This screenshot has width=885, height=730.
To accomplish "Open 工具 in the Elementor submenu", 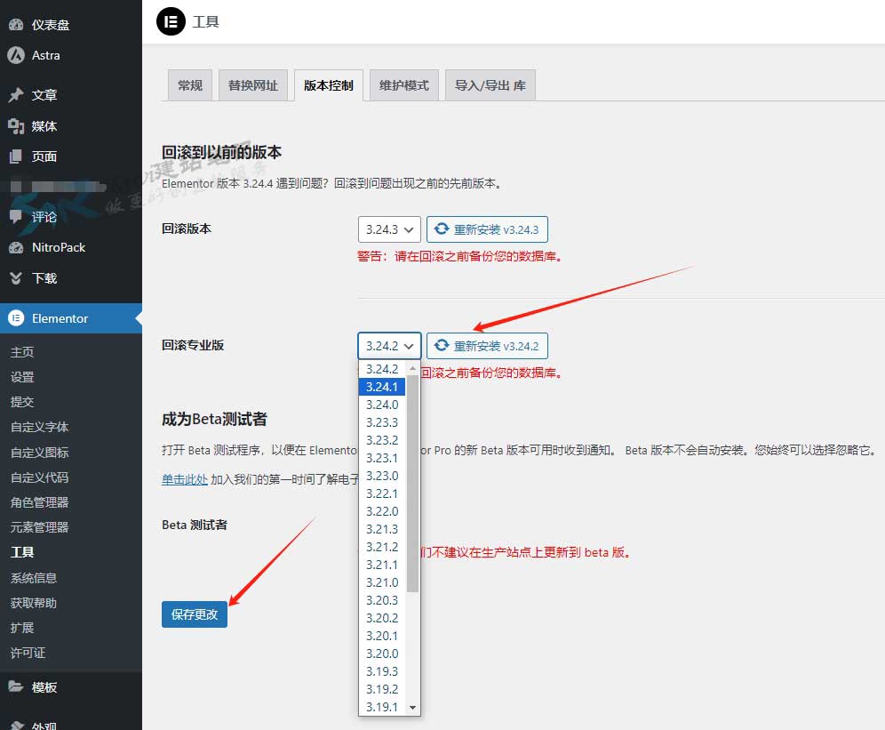I will tap(22, 552).
